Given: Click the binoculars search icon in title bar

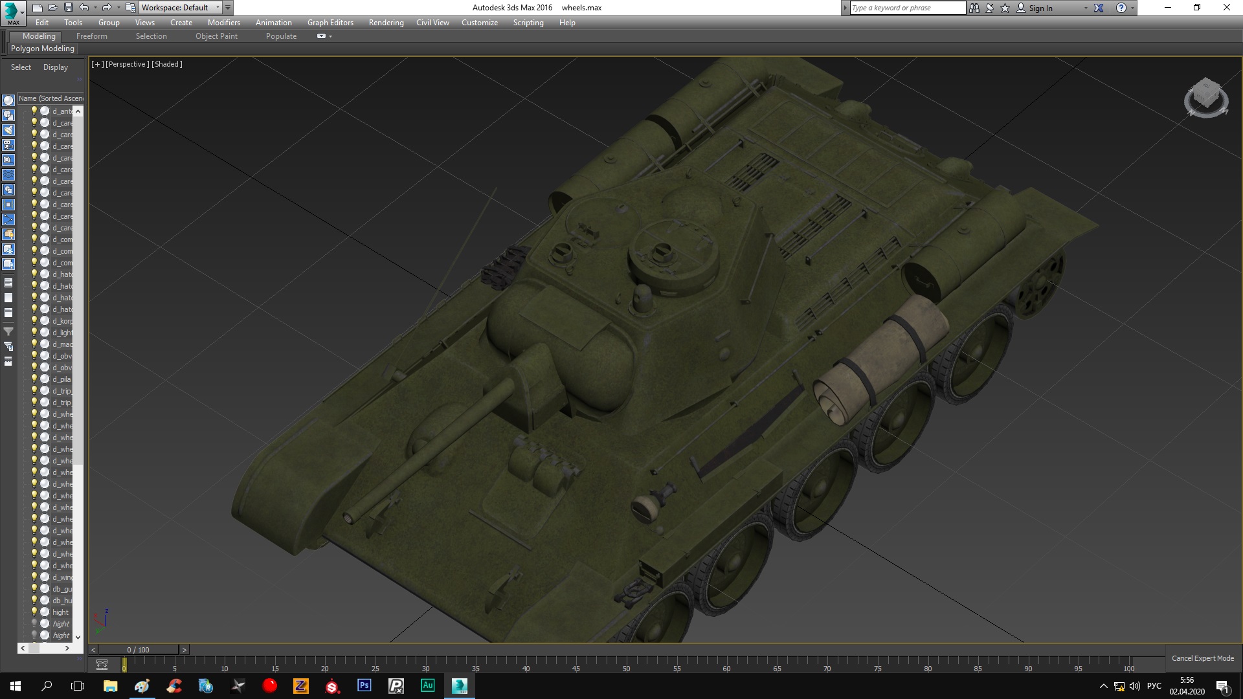Looking at the screenshot, I should tap(974, 8).
